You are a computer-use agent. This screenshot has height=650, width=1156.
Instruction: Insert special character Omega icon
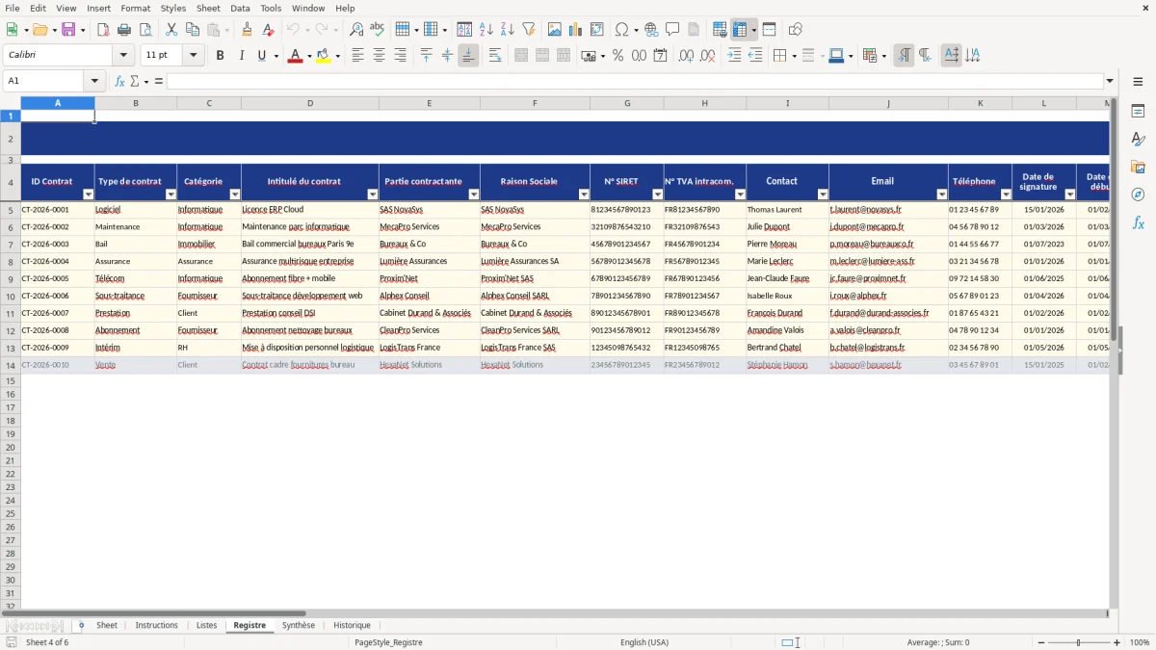(621, 30)
